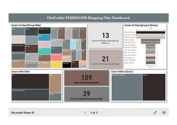Click the 'Count of User/Group (Site)' title
The width and height of the screenshot is (177, 125).
click(26, 25)
